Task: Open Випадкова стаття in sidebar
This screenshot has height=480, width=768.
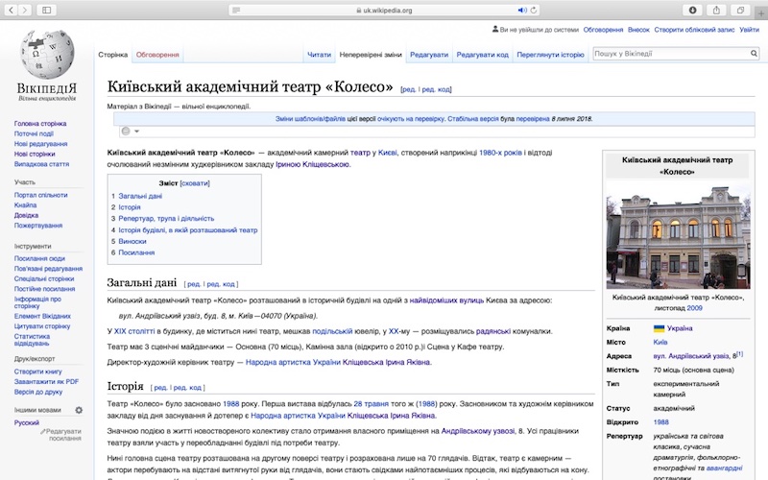Action: [41, 164]
